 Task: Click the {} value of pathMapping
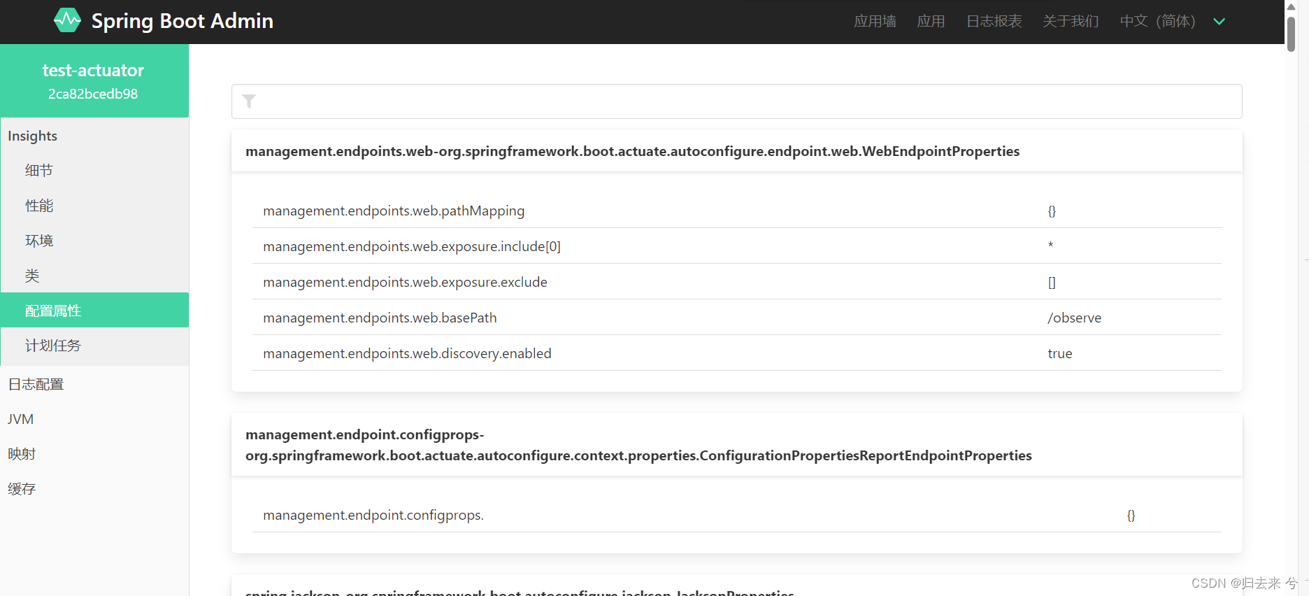(1052, 211)
